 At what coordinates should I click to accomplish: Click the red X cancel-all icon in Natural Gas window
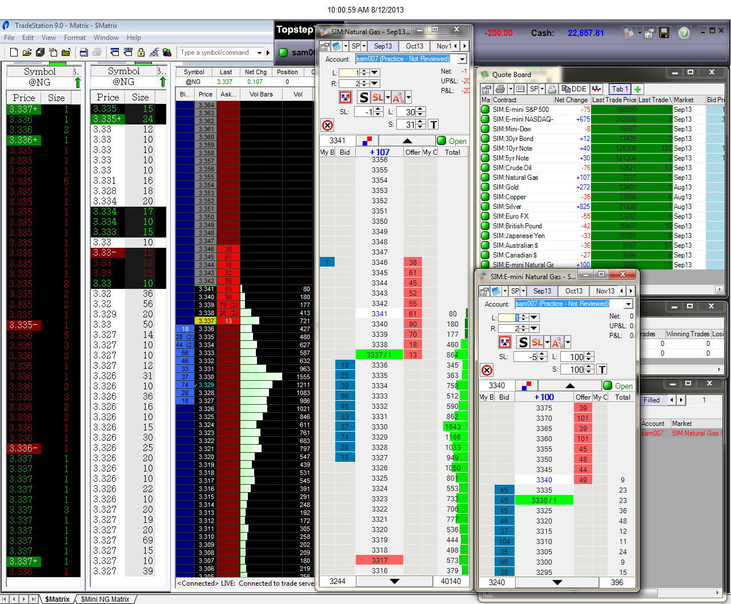pos(327,125)
